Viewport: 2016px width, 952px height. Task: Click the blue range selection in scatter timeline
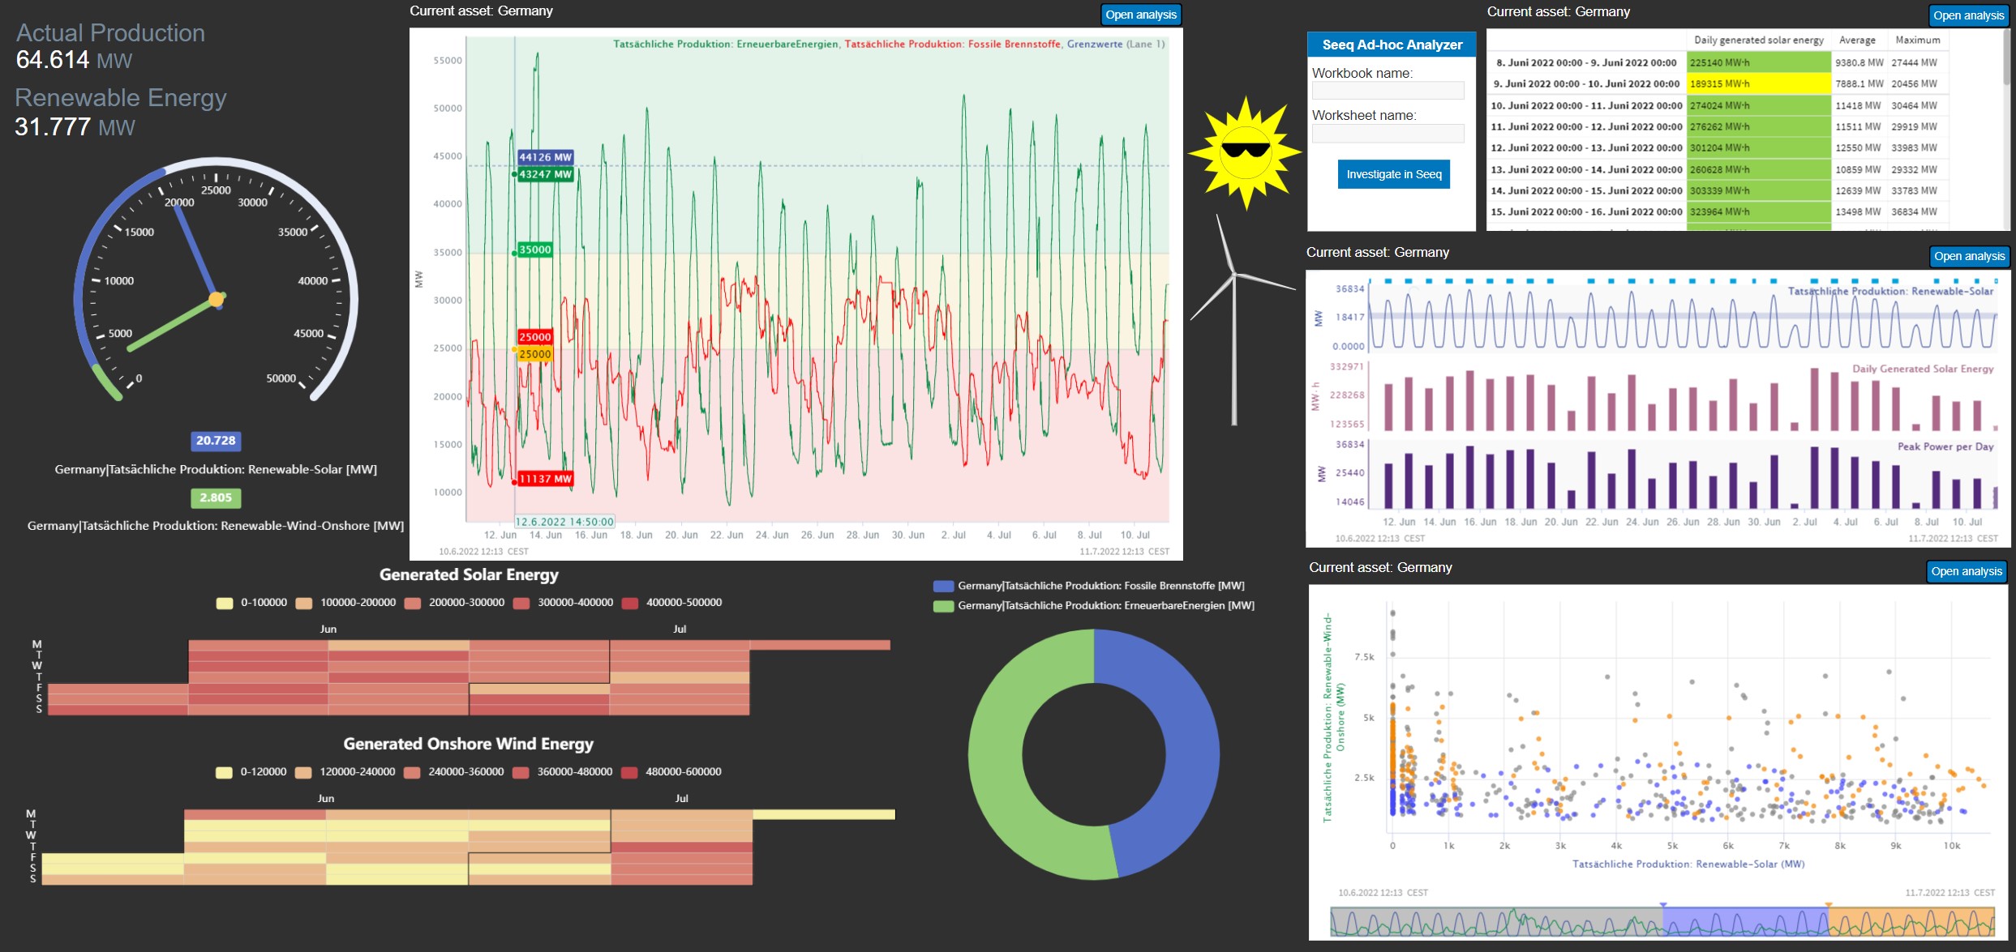point(1744,921)
